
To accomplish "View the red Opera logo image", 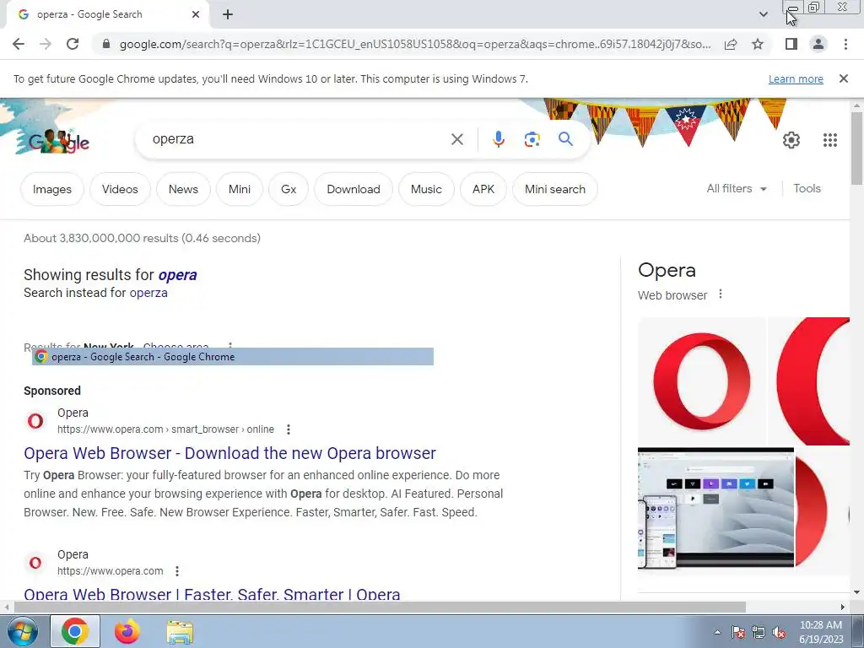I will coord(701,381).
